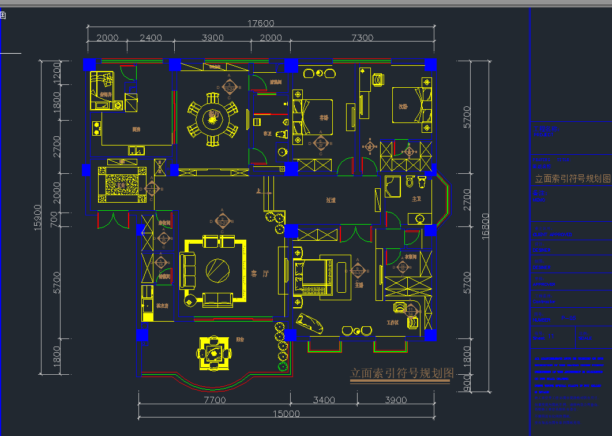
Task: Select the 700 dimension text on left
Action: pyautogui.click(x=54, y=219)
